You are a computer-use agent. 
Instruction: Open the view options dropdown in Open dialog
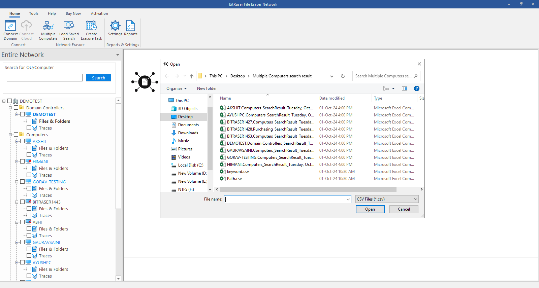click(x=393, y=88)
